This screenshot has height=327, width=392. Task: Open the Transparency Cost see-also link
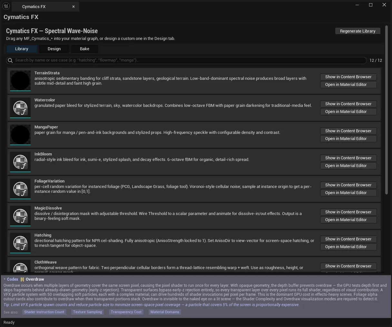coord(126,312)
